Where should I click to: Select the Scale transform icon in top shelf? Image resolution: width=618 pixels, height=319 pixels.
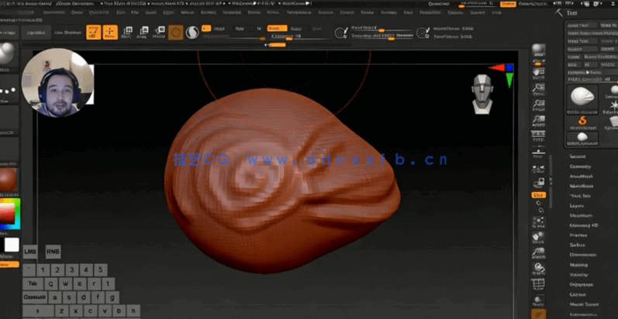coord(143,33)
